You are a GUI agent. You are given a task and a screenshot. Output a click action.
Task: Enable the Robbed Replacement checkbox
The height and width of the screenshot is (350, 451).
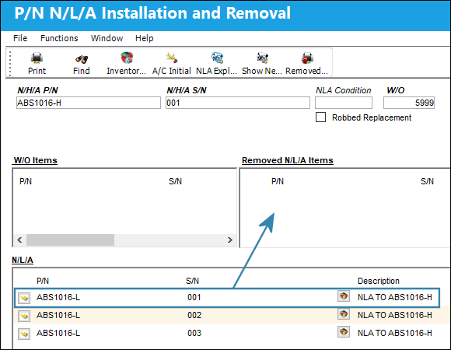point(320,117)
